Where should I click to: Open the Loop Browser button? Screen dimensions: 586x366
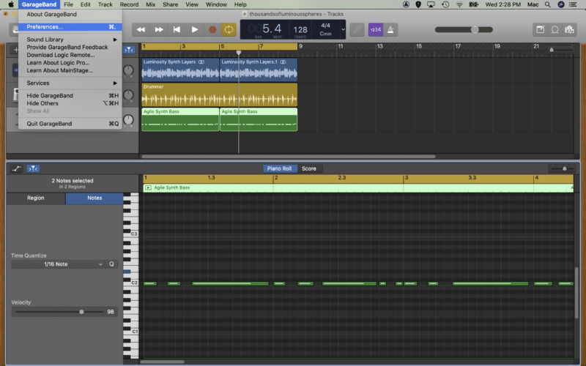(x=555, y=29)
